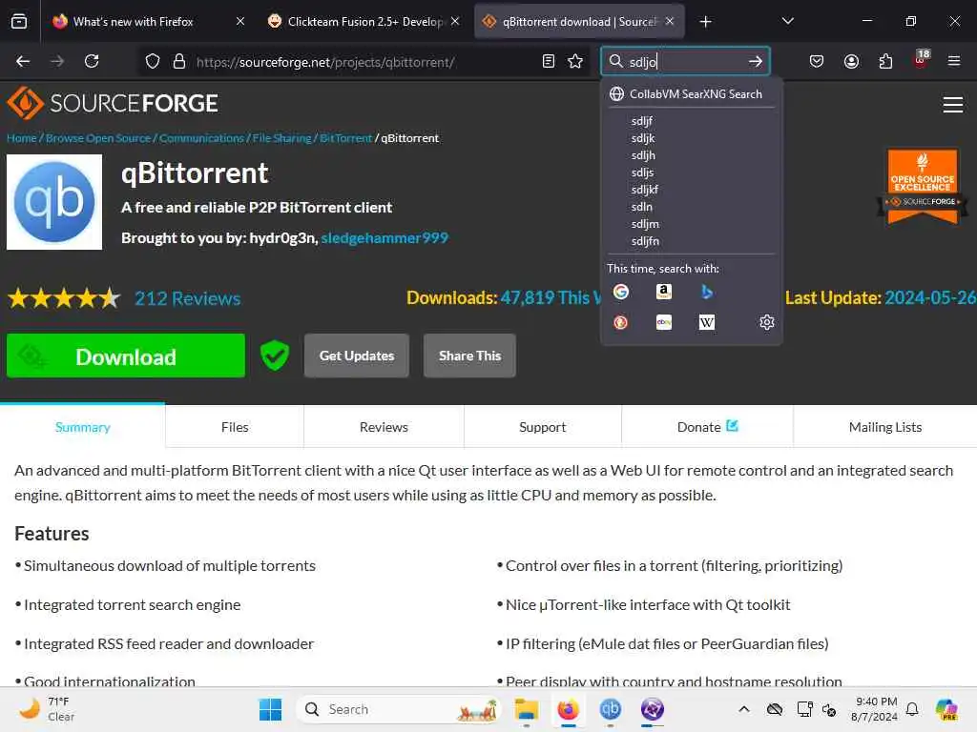Click the Open Source Excellence badge
The width and height of the screenshot is (977, 732).
(x=923, y=186)
